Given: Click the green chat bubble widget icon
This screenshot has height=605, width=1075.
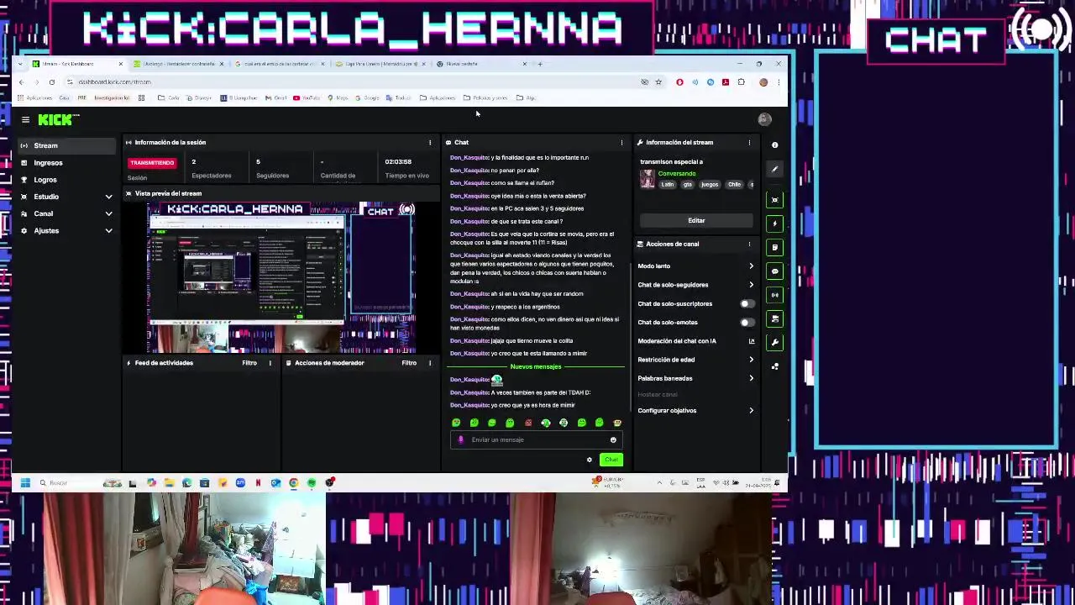Looking at the screenshot, I should click(774, 271).
